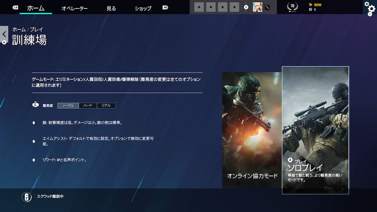Click the RB bumper icon
The height and width of the screenshot is (212, 377).
pos(165,7)
